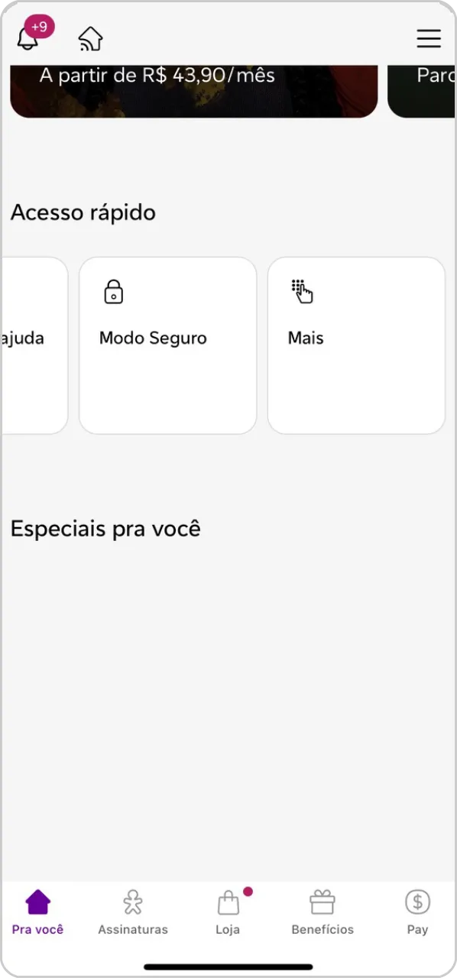457x978 pixels.
Task: Switch to the Benefícios tab
Action: point(322,911)
